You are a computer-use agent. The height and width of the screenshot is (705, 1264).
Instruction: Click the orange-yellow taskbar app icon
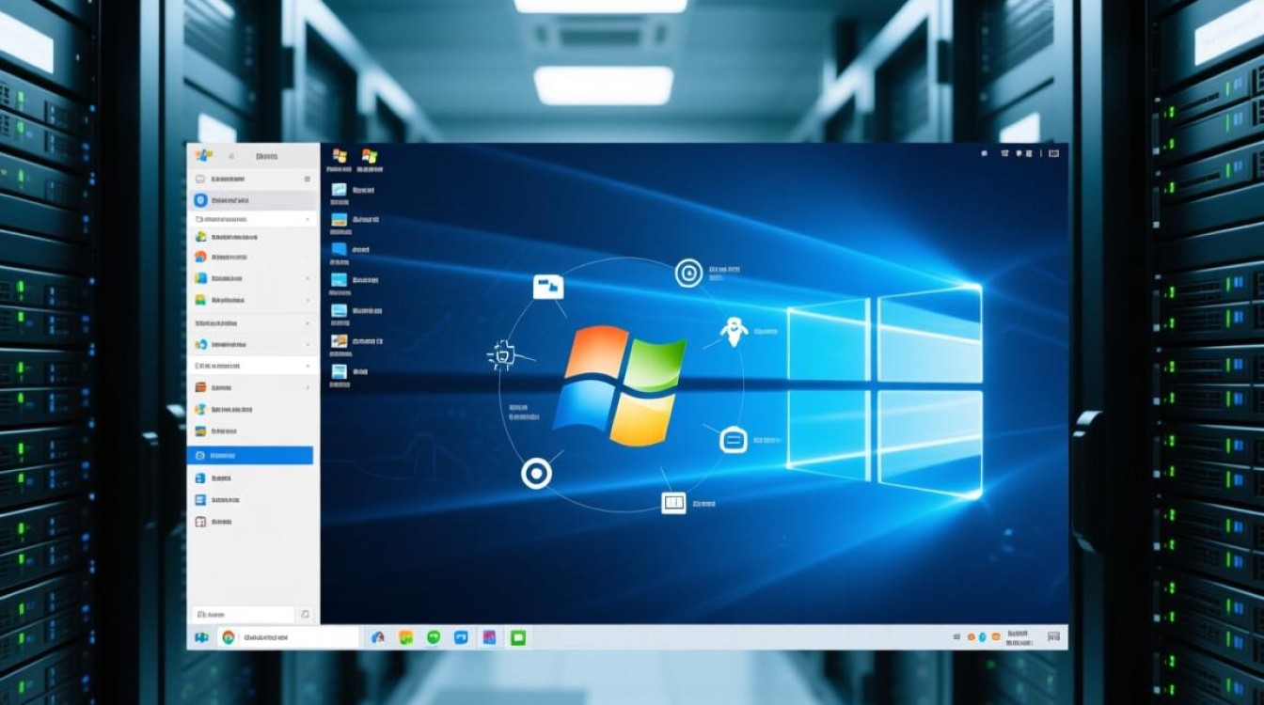pyautogui.click(x=405, y=637)
